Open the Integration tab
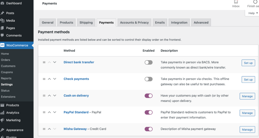This screenshot has height=138, width=259. (179, 22)
